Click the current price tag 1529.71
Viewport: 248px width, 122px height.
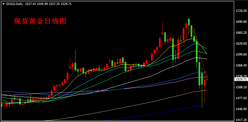coord(241,79)
